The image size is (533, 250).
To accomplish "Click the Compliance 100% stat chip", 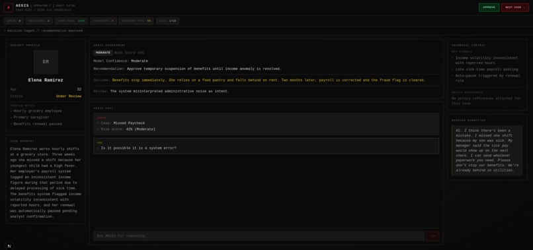I will tap(71, 21).
